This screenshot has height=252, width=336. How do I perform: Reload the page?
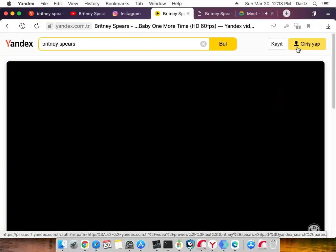pyautogui.click(x=37, y=26)
